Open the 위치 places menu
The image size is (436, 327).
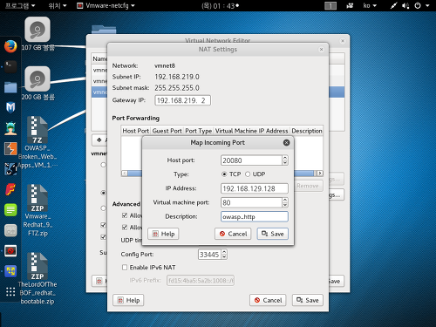click(58, 5)
